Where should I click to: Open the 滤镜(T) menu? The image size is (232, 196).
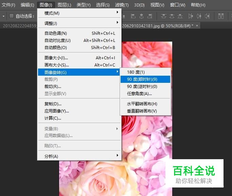pos(122,5)
